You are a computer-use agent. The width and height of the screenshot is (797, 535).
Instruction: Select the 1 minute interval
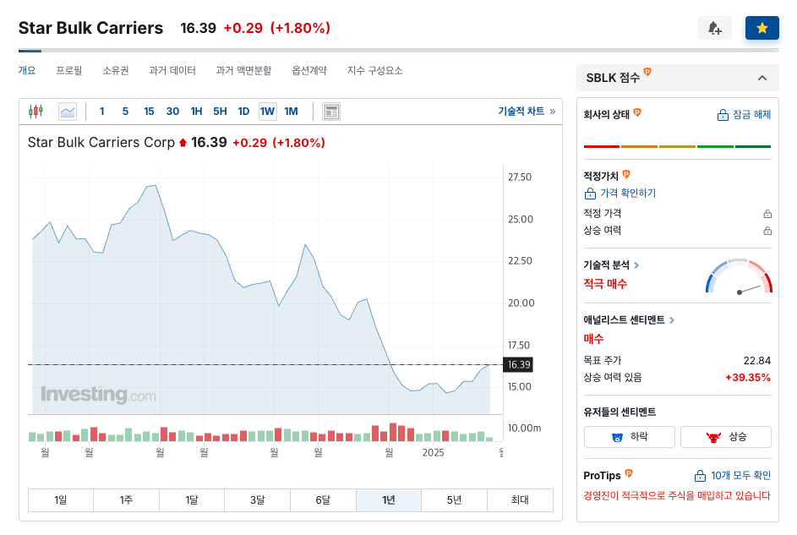tap(102, 112)
